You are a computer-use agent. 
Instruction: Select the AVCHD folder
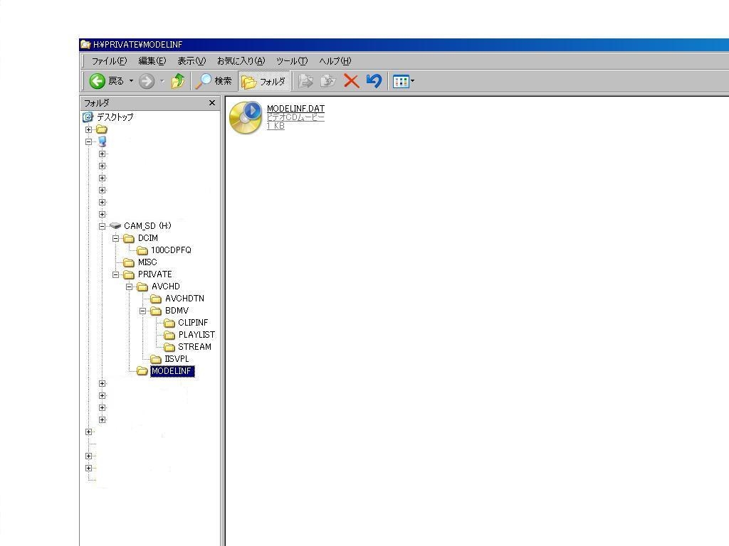pos(165,287)
